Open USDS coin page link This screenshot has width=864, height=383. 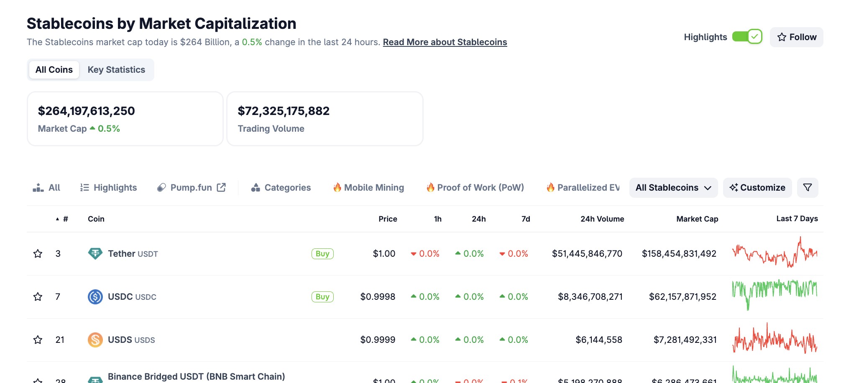click(131, 340)
